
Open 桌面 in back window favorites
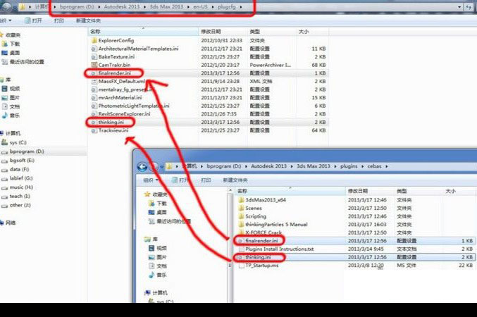click(11, 53)
